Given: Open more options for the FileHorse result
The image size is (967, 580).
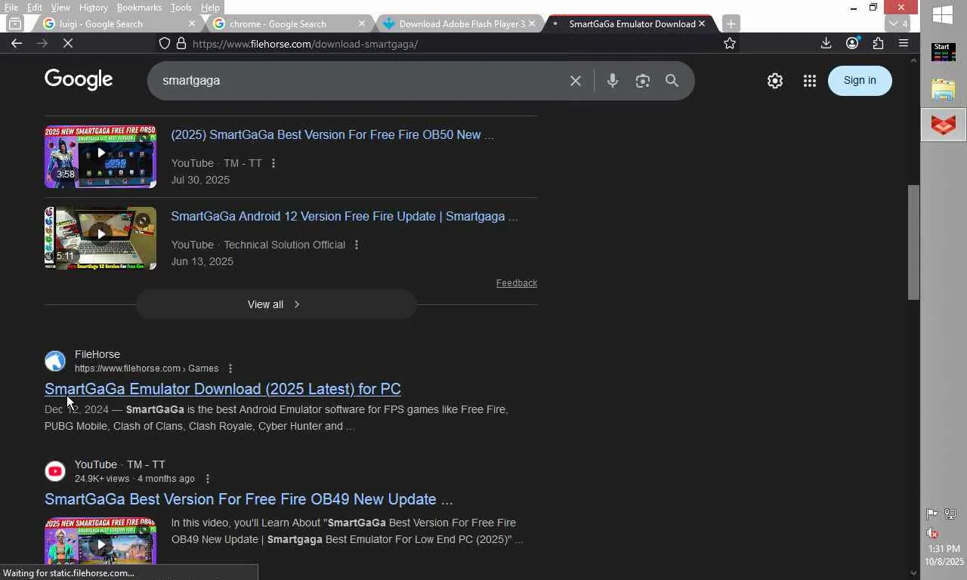Looking at the screenshot, I should (x=230, y=369).
